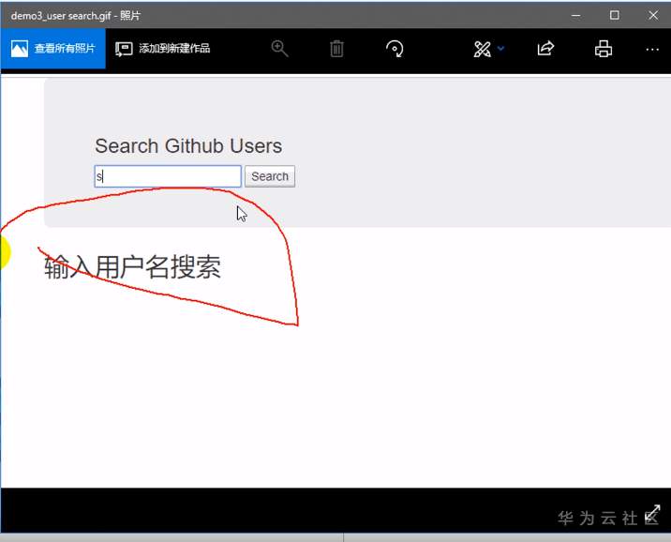Maximize the Photos window
This screenshot has height=542, width=671.
[614, 15]
